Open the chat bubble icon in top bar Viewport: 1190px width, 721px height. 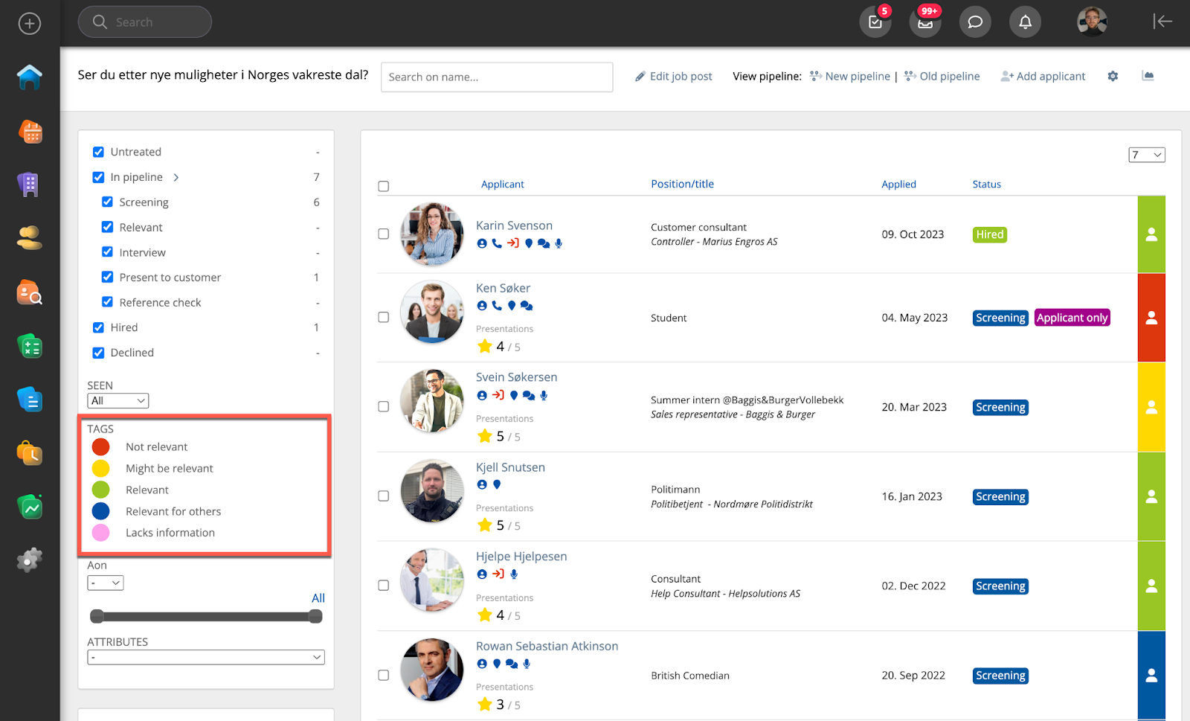(x=975, y=22)
